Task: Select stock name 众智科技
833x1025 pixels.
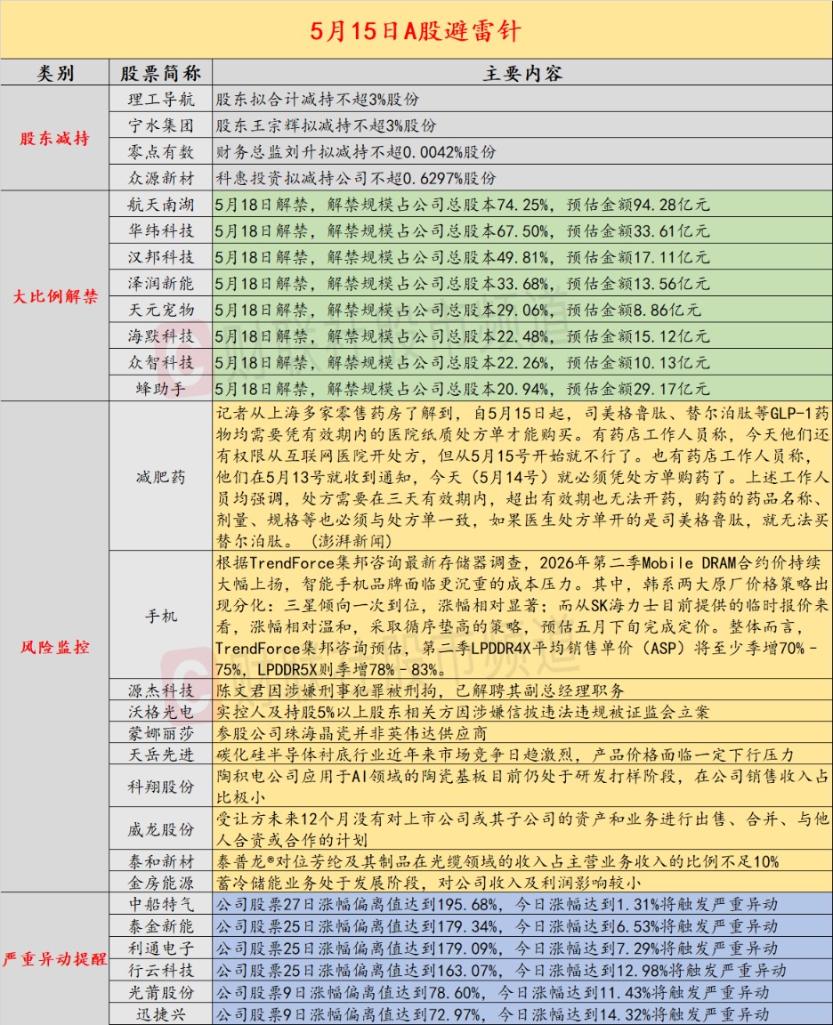Action: (x=161, y=362)
